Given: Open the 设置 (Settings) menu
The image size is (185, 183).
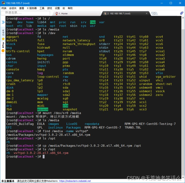Looking at the screenshot, I should [57, 8].
